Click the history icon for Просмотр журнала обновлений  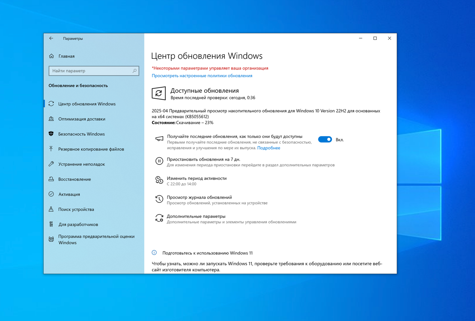pos(159,199)
